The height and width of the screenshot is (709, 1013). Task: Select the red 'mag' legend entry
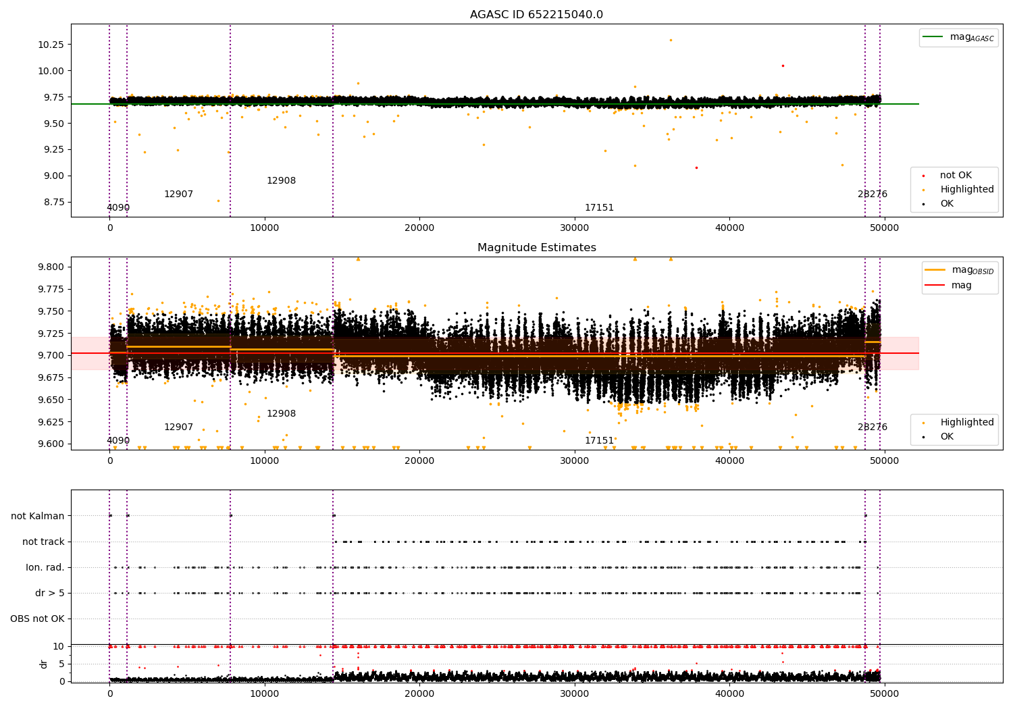click(x=949, y=286)
